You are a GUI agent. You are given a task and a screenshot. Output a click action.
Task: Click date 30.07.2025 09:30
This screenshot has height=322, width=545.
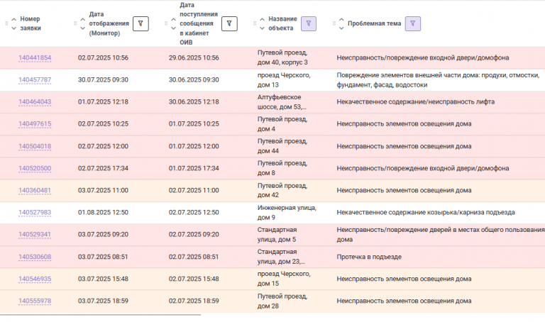[x=103, y=80]
